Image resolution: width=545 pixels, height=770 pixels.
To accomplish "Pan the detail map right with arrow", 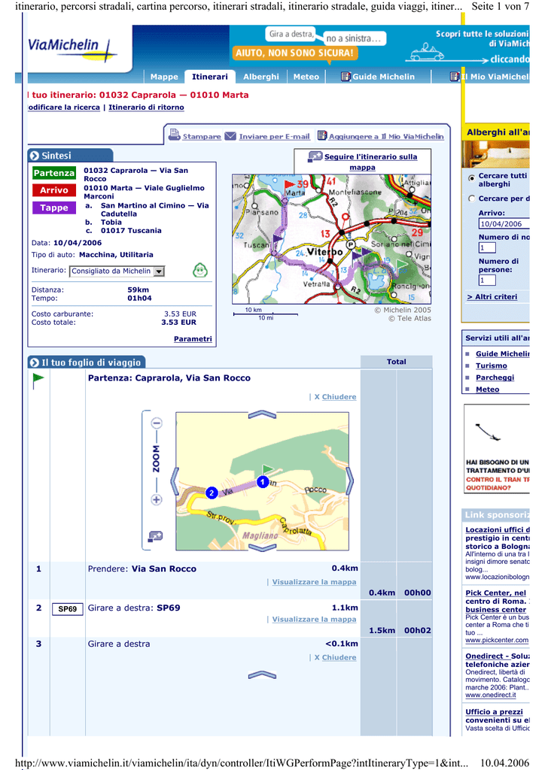I will (350, 481).
